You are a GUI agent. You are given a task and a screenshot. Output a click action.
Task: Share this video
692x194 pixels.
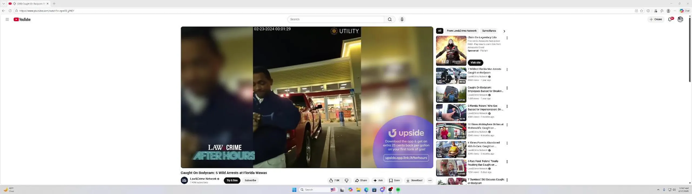click(361, 181)
